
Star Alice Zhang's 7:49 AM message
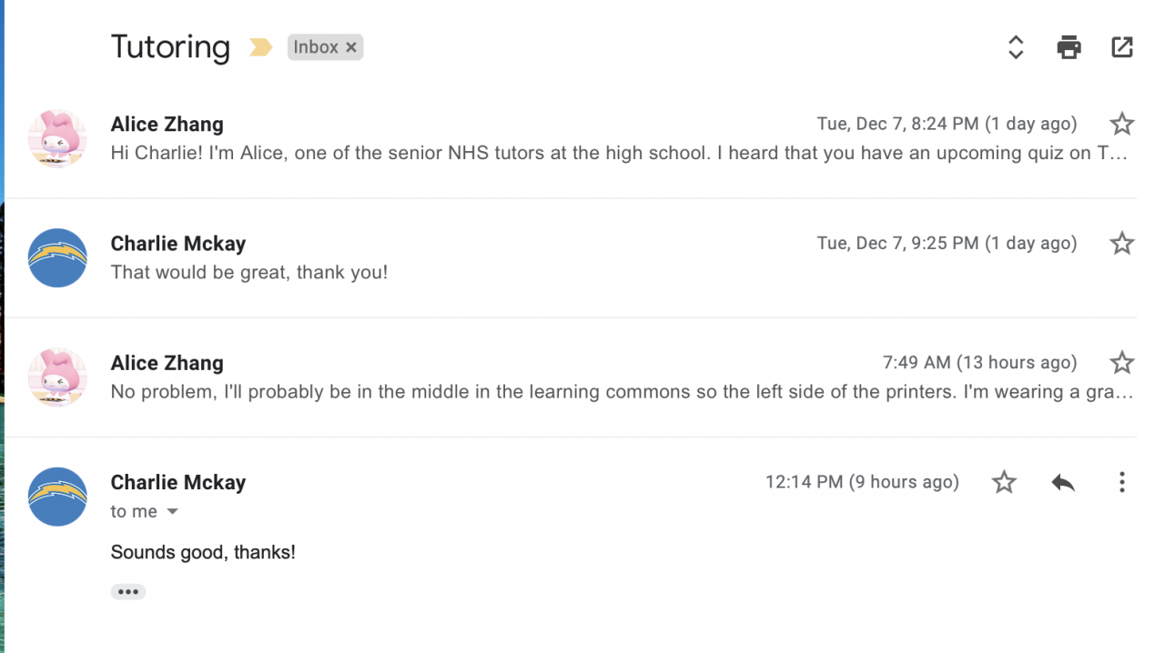pyautogui.click(x=1121, y=363)
